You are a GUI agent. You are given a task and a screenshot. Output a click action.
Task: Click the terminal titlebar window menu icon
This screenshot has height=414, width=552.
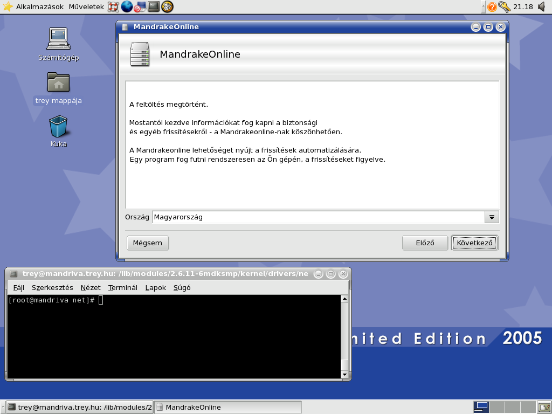(x=13, y=274)
